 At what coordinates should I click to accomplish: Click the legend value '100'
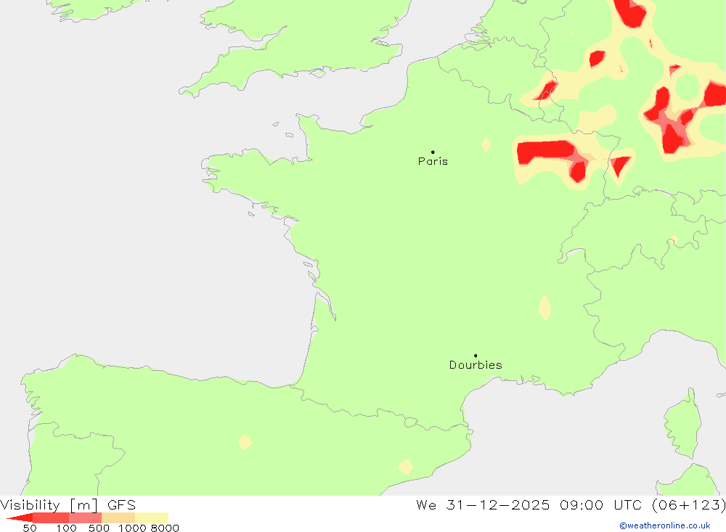[66, 528]
